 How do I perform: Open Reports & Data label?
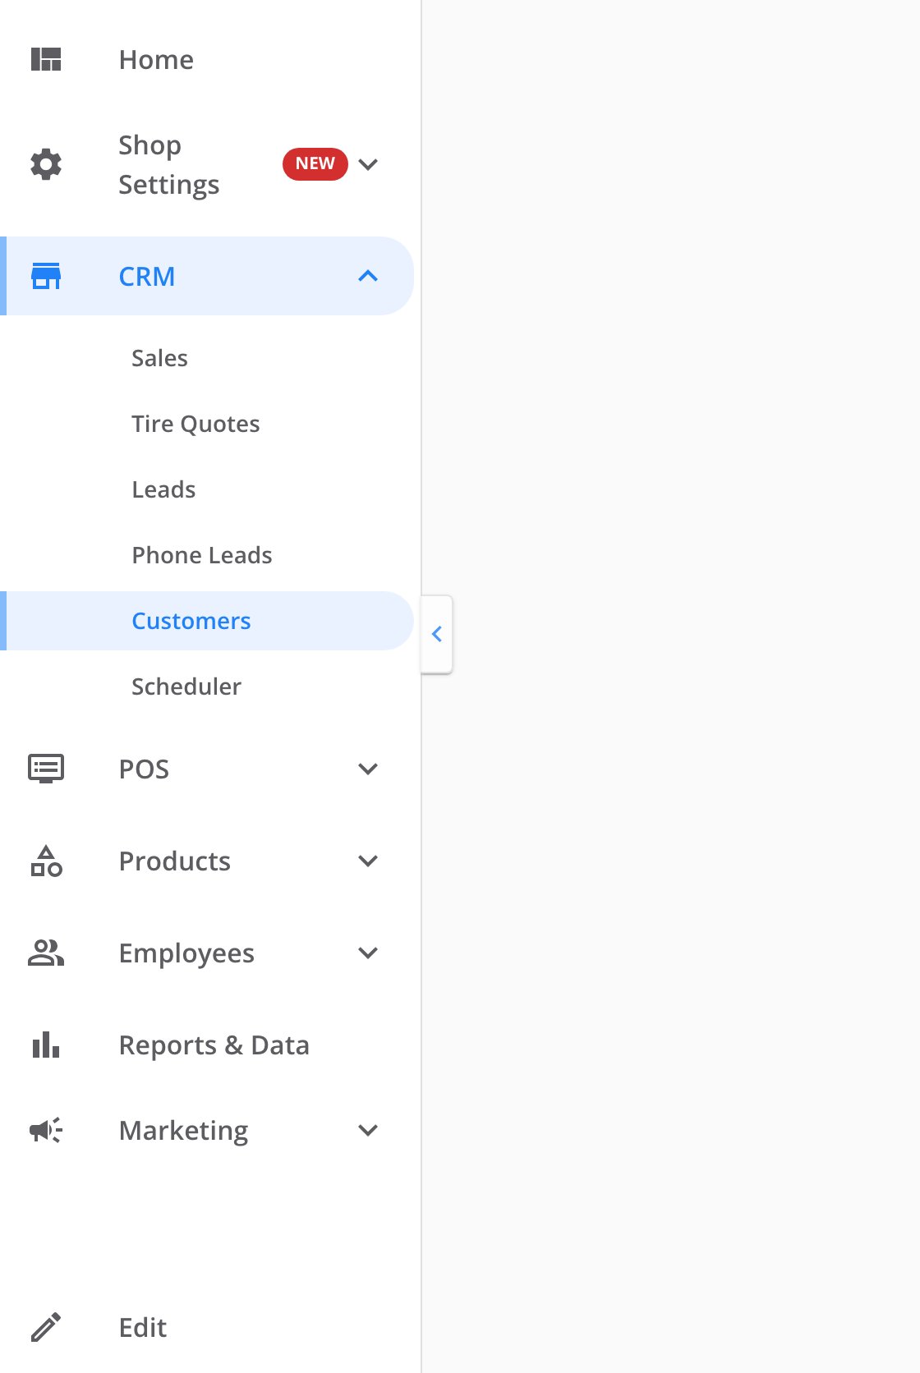214,1045
